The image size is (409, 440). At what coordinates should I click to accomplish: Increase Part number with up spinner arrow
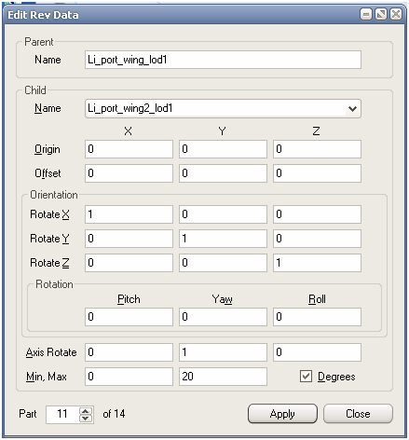point(86,410)
